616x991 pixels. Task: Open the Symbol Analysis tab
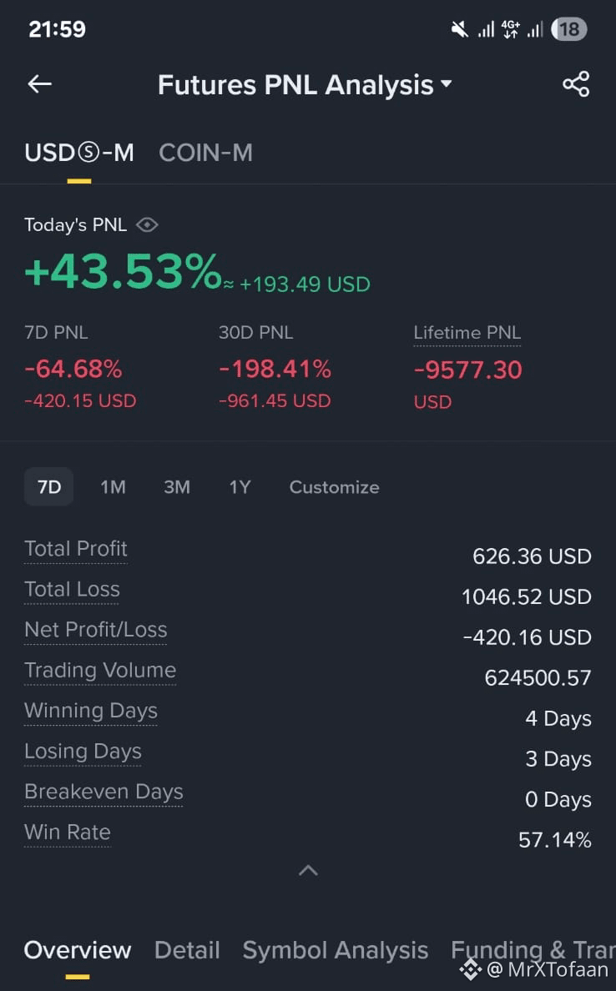coord(336,950)
